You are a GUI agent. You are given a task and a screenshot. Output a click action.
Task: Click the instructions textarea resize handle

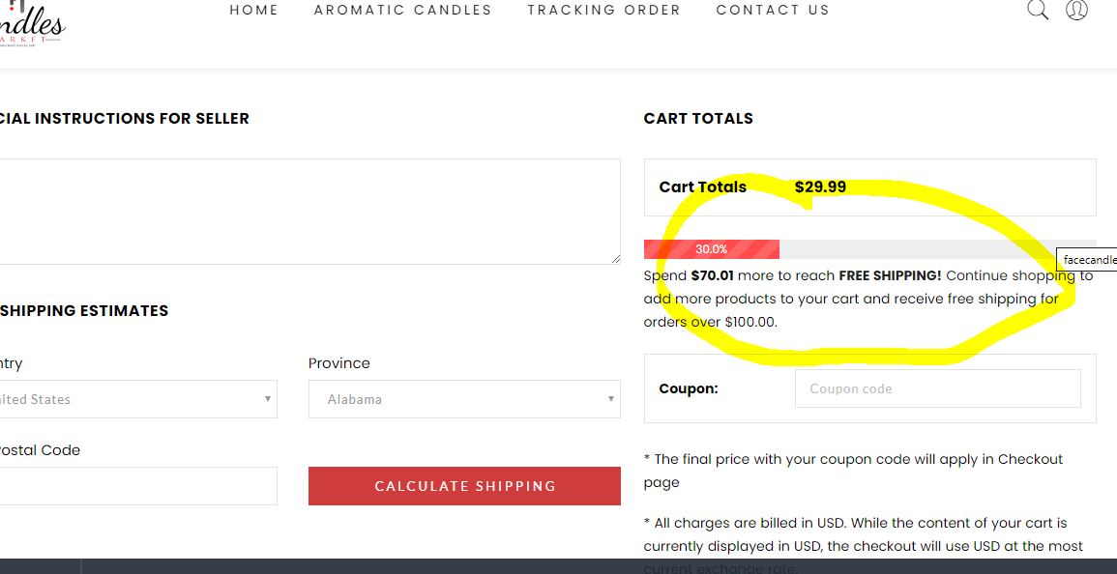615,259
